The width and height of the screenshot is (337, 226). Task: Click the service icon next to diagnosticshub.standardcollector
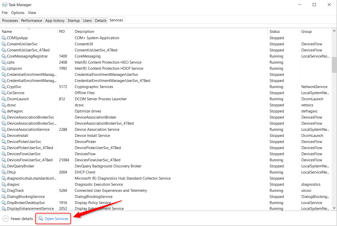[x=4, y=178]
